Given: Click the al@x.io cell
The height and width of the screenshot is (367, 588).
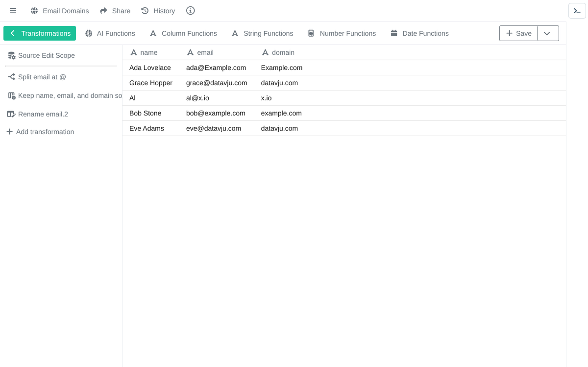Looking at the screenshot, I should pos(197,98).
